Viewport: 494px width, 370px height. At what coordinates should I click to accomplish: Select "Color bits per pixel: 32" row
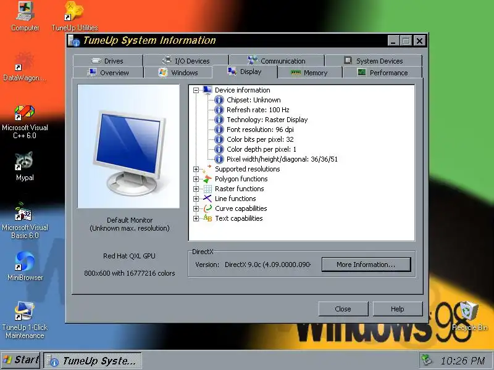pyautogui.click(x=260, y=139)
